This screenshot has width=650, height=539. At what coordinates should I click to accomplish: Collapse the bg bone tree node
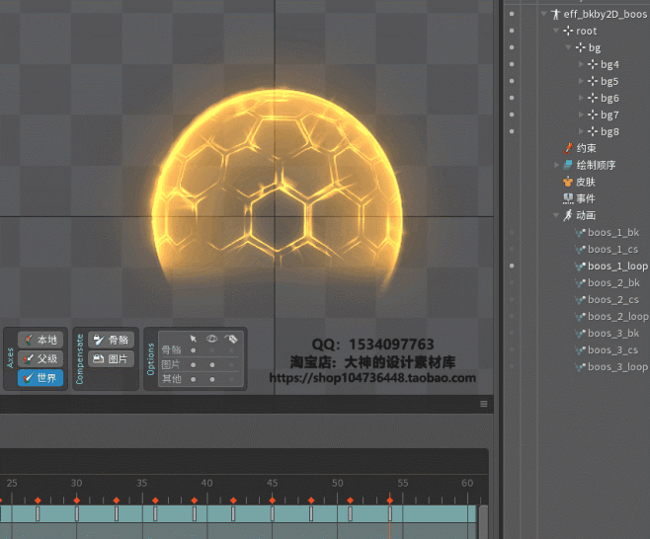pos(569,47)
